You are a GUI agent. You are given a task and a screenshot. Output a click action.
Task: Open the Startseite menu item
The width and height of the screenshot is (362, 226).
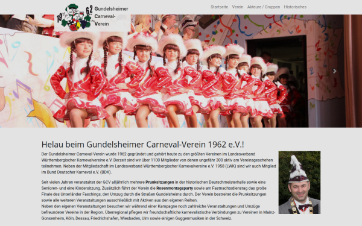[x=220, y=7]
